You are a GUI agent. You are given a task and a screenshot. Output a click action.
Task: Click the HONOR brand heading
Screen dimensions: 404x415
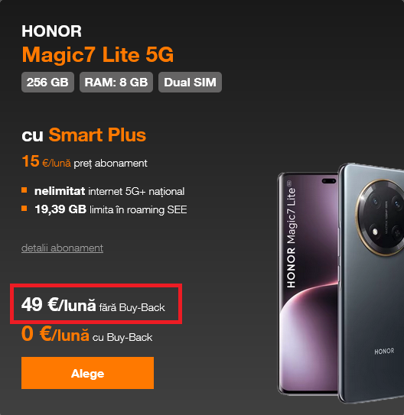52,31
